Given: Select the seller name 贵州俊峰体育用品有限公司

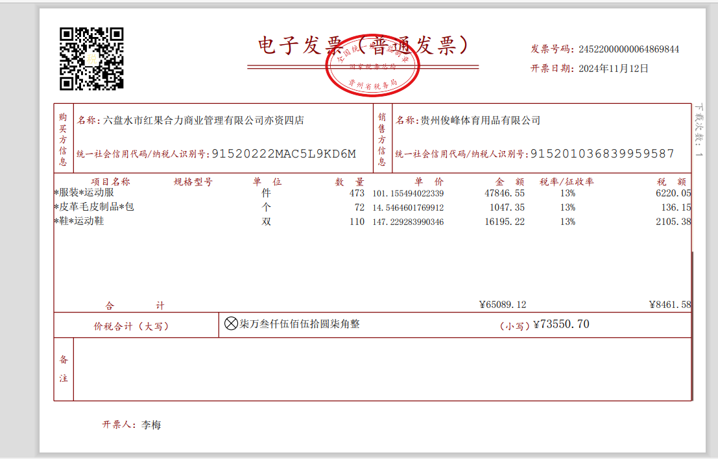Looking at the screenshot, I should [480, 120].
